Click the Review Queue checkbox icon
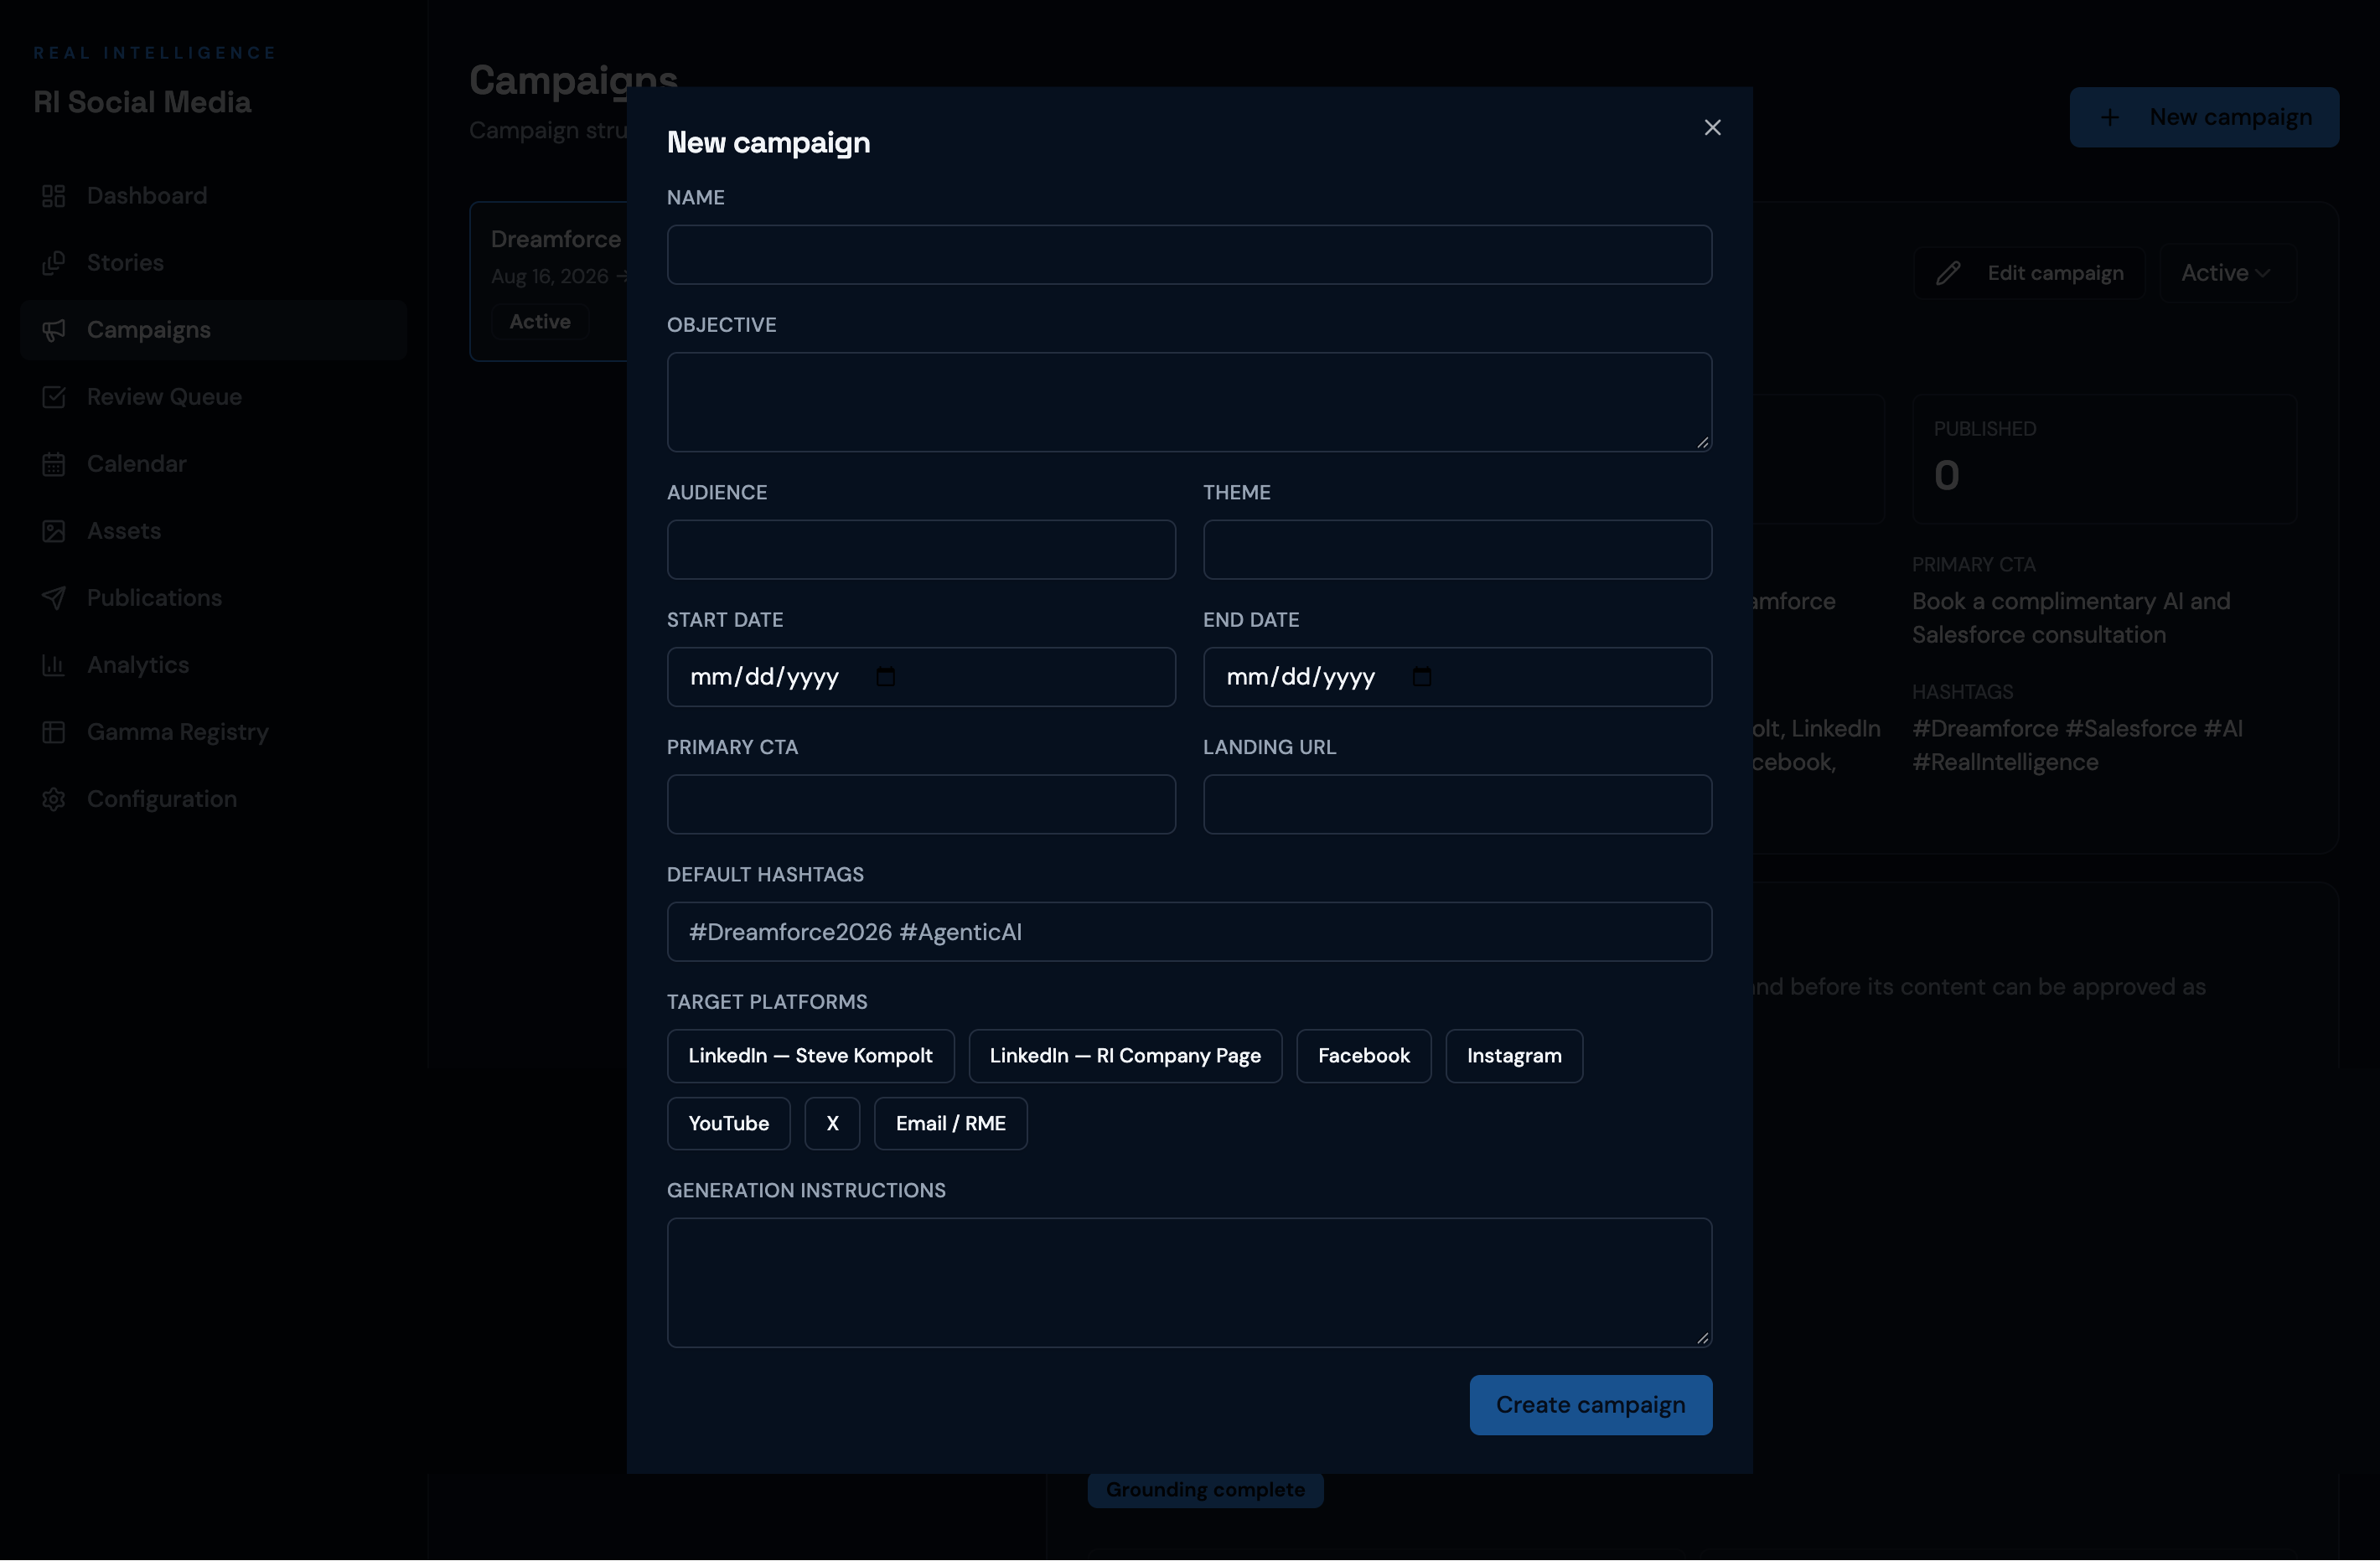 pos(54,397)
